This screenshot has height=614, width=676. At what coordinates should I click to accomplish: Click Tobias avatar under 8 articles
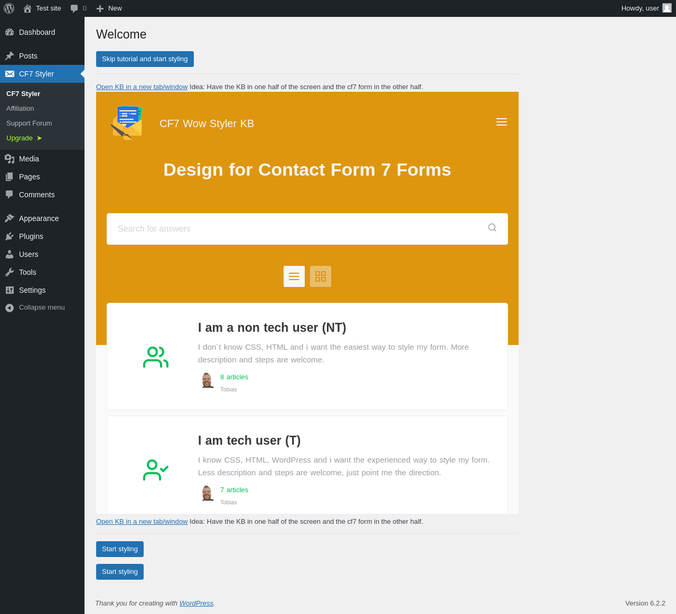tap(207, 380)
